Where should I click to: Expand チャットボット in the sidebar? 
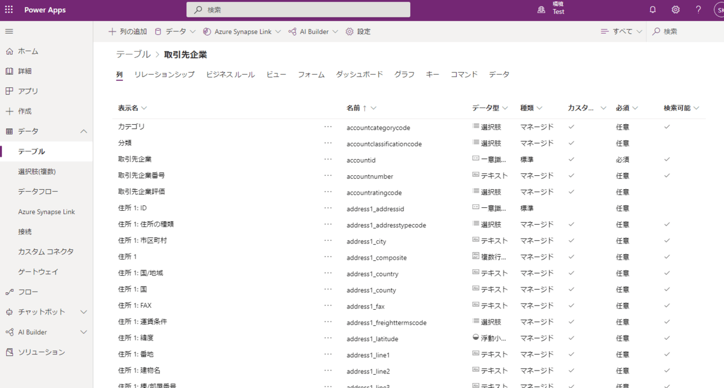point(83,312)
